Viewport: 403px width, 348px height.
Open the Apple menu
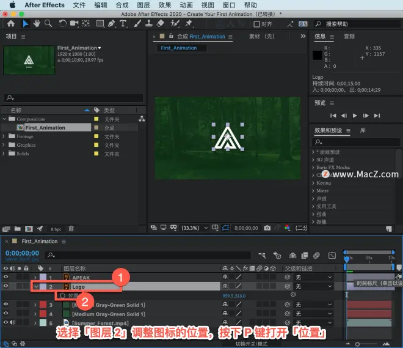[12, 5]
